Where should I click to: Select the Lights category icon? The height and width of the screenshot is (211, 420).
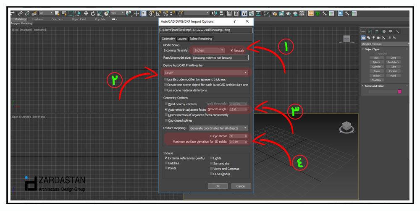374,38
